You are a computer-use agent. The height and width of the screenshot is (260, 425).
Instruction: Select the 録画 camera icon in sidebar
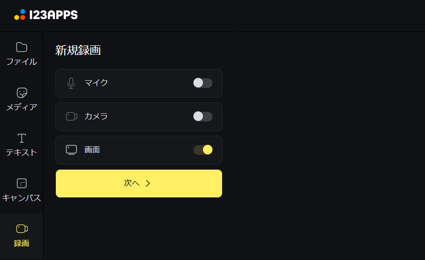[x=21, y=228]
